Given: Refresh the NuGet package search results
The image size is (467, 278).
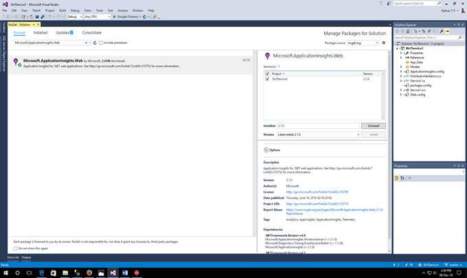Looking at the screenshot, I should pyautogui.click(x=95, y=43).
